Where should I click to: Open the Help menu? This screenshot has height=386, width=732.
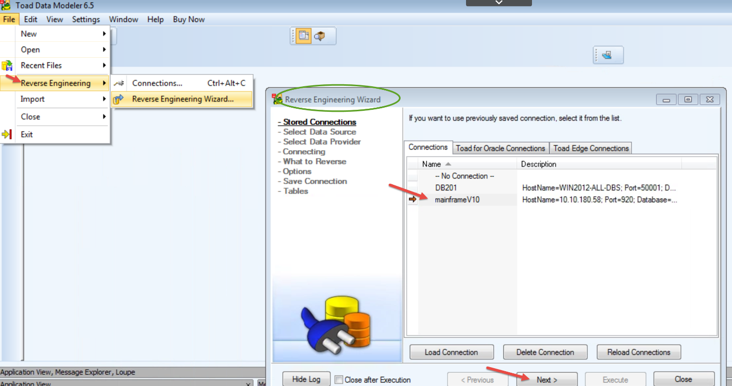point(156,19)
